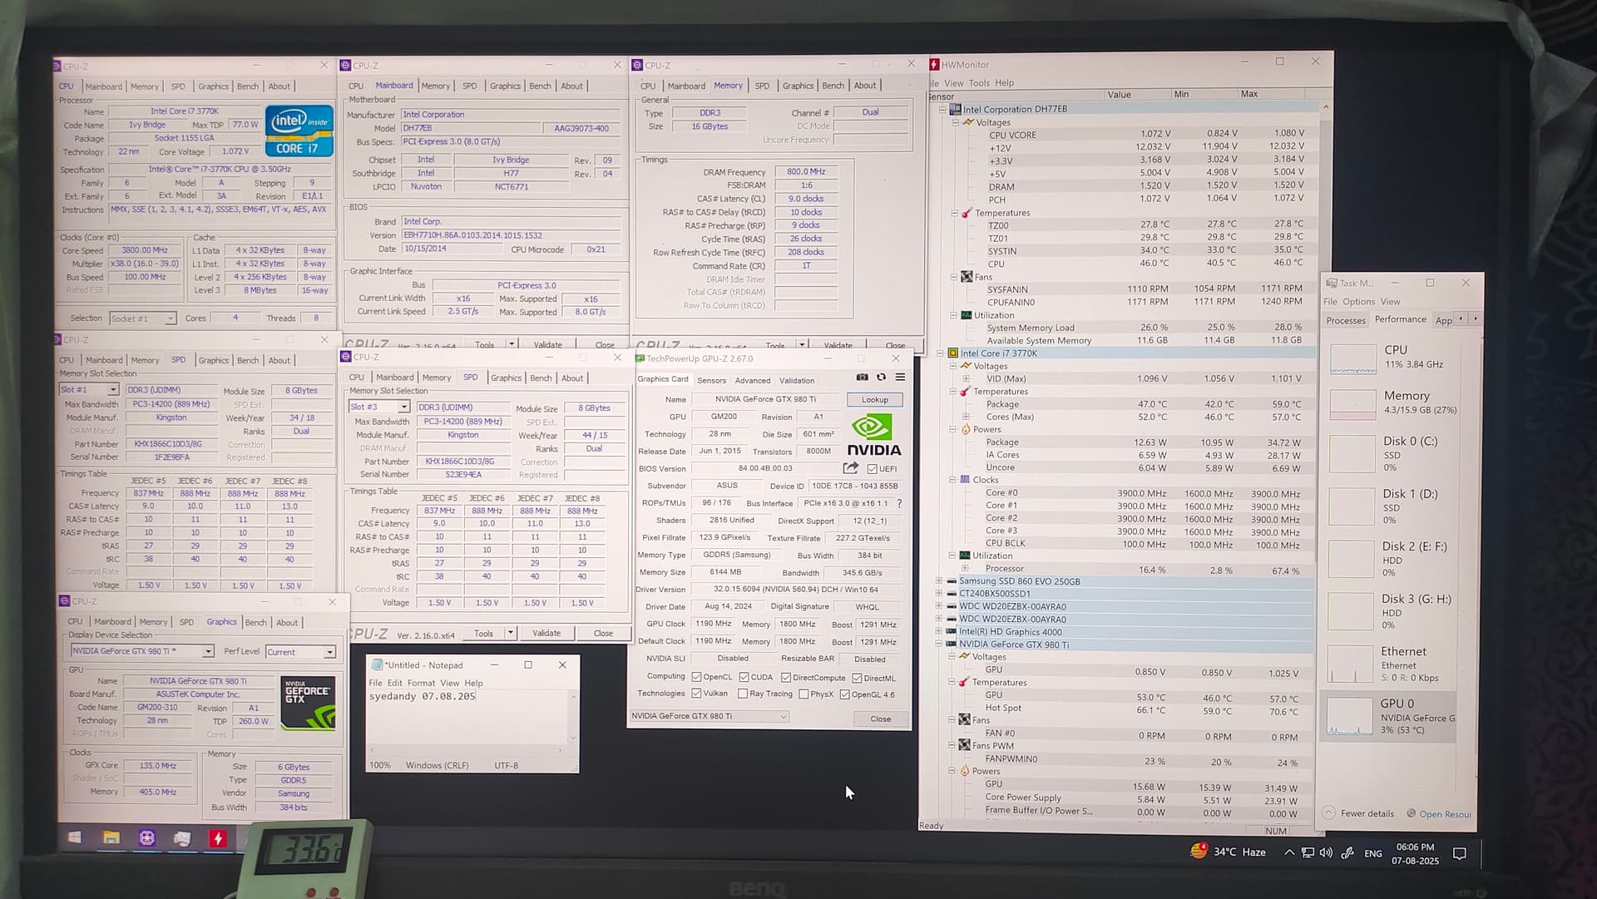Open the GPU-Z hamburger menu

[900, 378]
